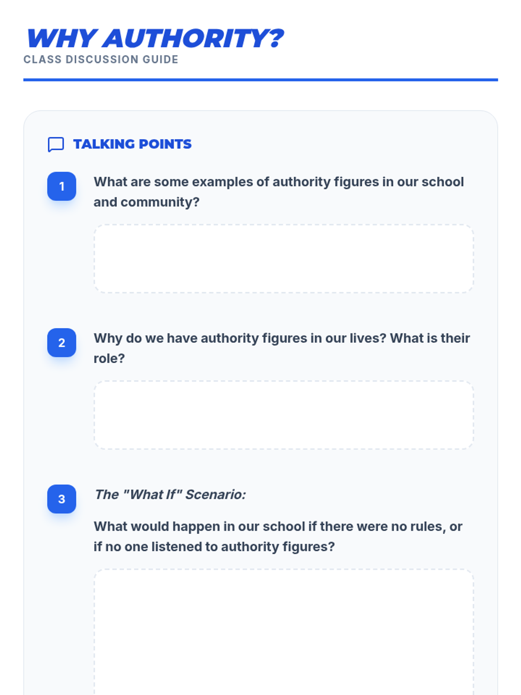Select the Class Discussion Guide subtitle
This screenshot has height=695, width=521.
pyautogui.click(x=101, y=60)
